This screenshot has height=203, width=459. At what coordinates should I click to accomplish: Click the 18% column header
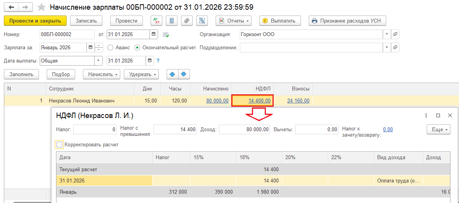(x=259, y=158)
